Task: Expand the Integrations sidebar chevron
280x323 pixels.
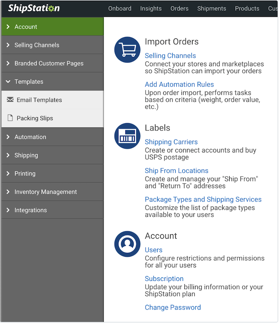Action: 8,211
